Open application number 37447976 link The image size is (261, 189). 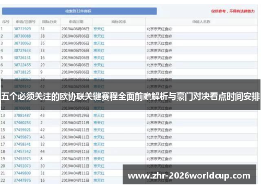point(22,181)
